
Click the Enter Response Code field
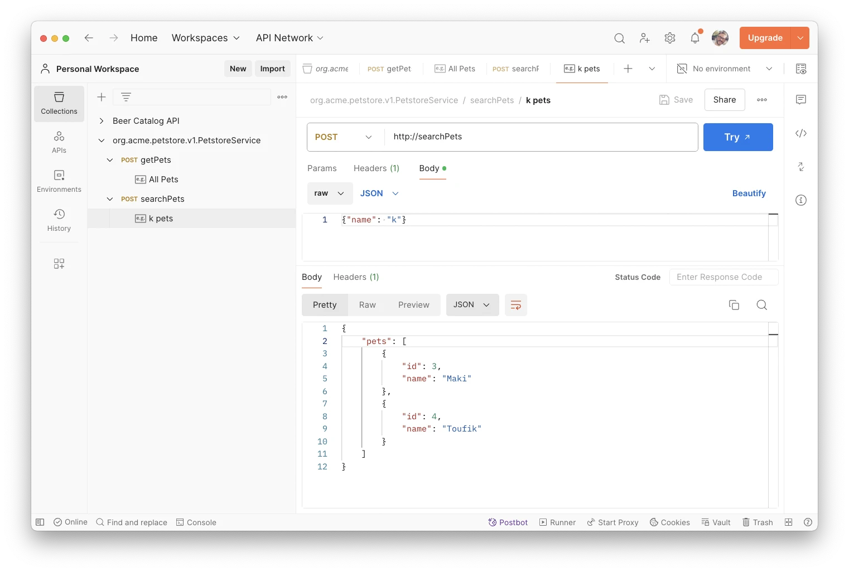click(x=723, y=277)
